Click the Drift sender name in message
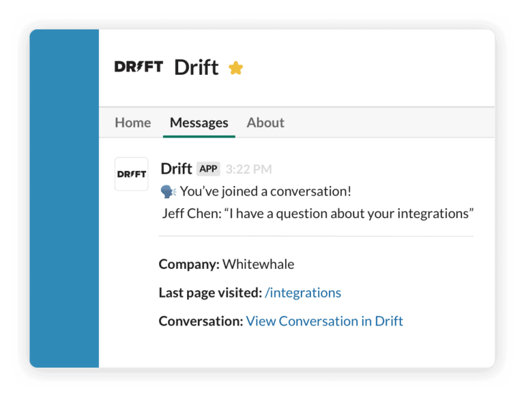This screenshot has width=524, height=397. pyautogui.click(x=176, y=169)
